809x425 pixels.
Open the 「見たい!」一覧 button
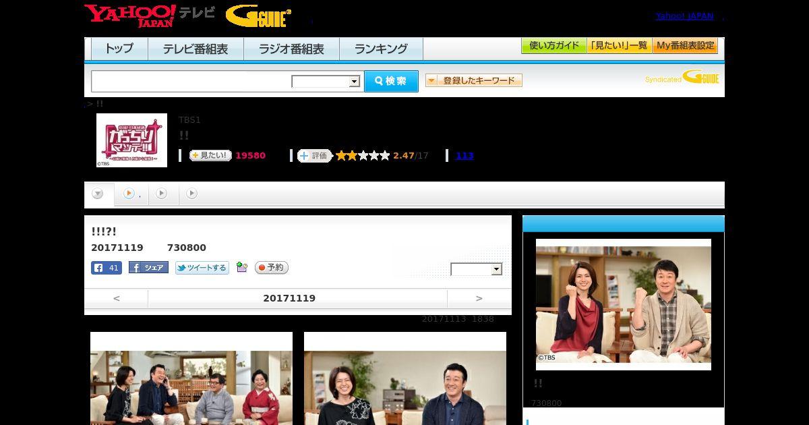click(x=619, y=46)
